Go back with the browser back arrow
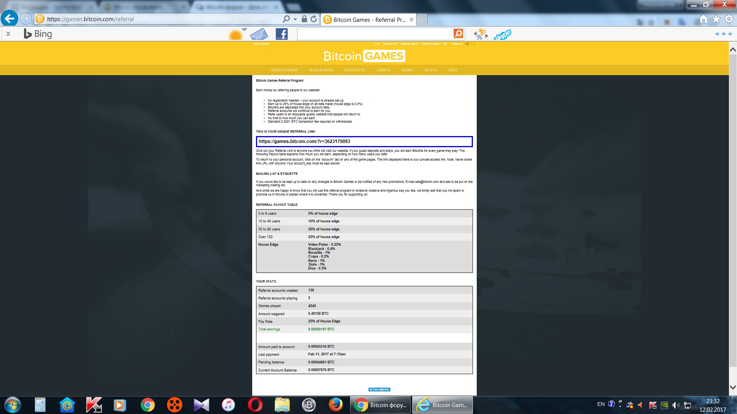737x414 pixels. [x=10, y=18]
